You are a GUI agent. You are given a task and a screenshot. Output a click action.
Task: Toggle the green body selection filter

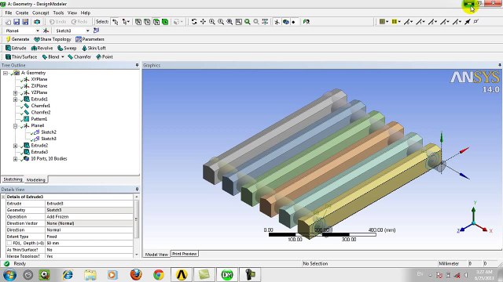pos(165,22)
